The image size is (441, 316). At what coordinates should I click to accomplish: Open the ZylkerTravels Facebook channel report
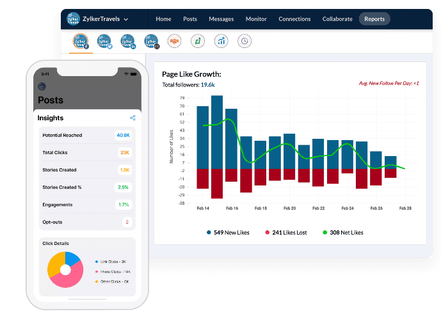point(81,41)
